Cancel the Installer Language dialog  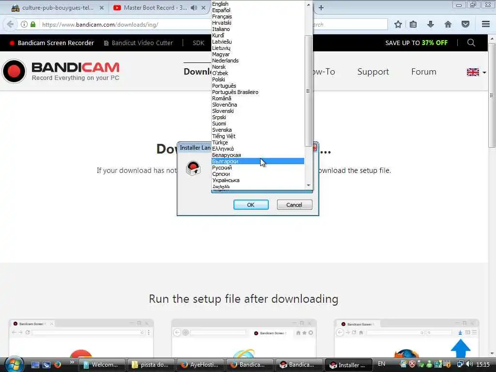point(294,205)
